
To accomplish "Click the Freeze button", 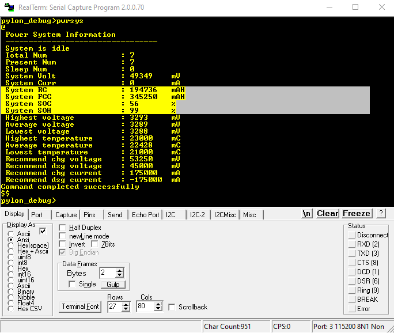I will (357, 214).
